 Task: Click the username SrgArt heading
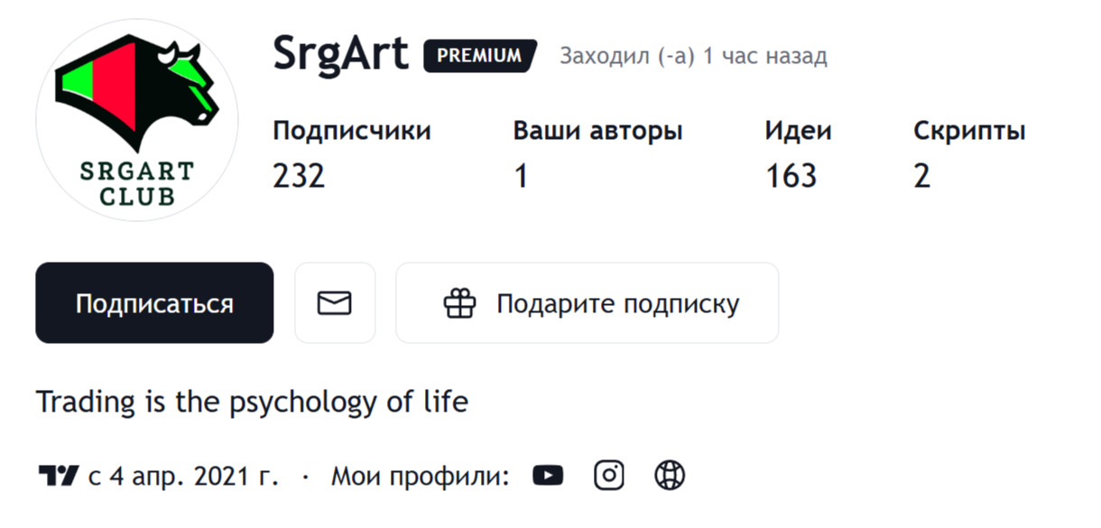pyautogui.click(x=341, y=54)
